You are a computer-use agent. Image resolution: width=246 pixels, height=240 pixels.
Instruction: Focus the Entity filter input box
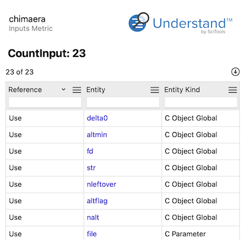123,102
